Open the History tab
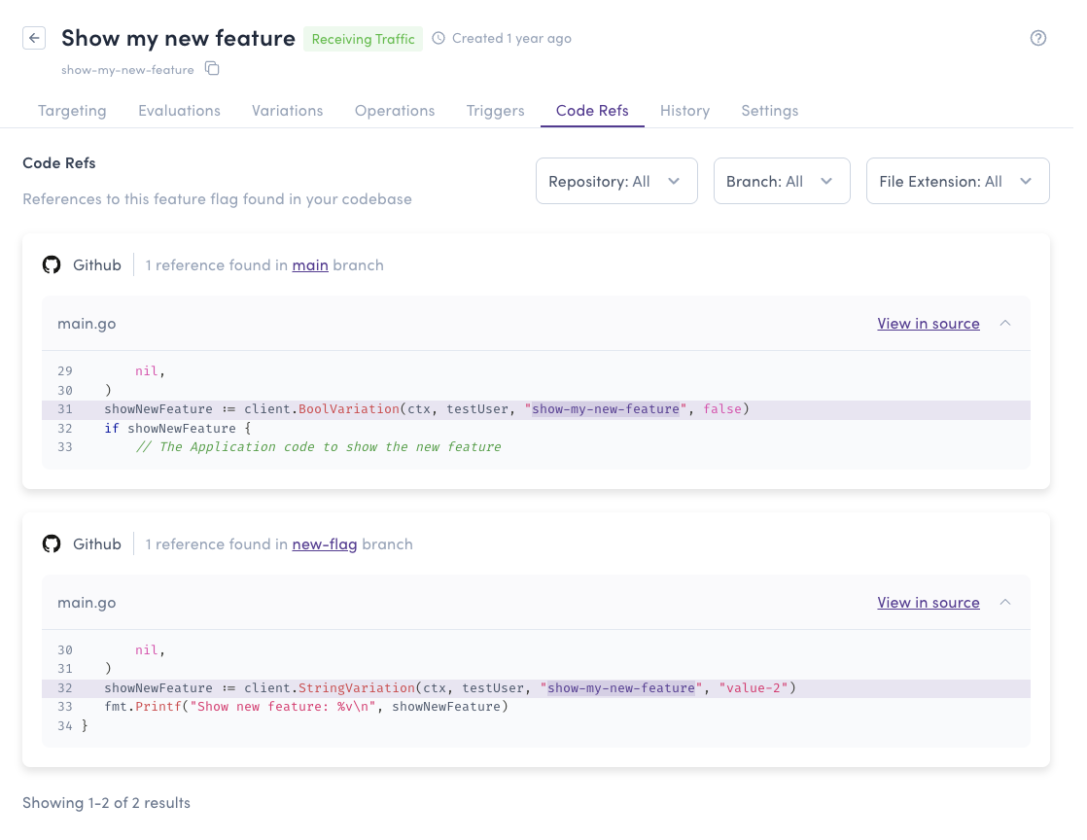The height and width of the screenshot is (840, 1087). click(x=684, y=110)
